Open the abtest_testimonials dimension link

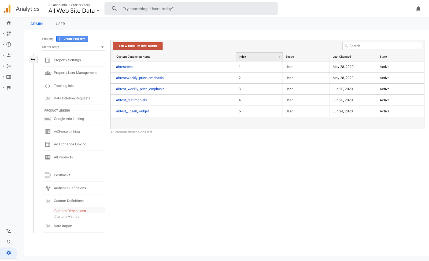coord(131,100)
